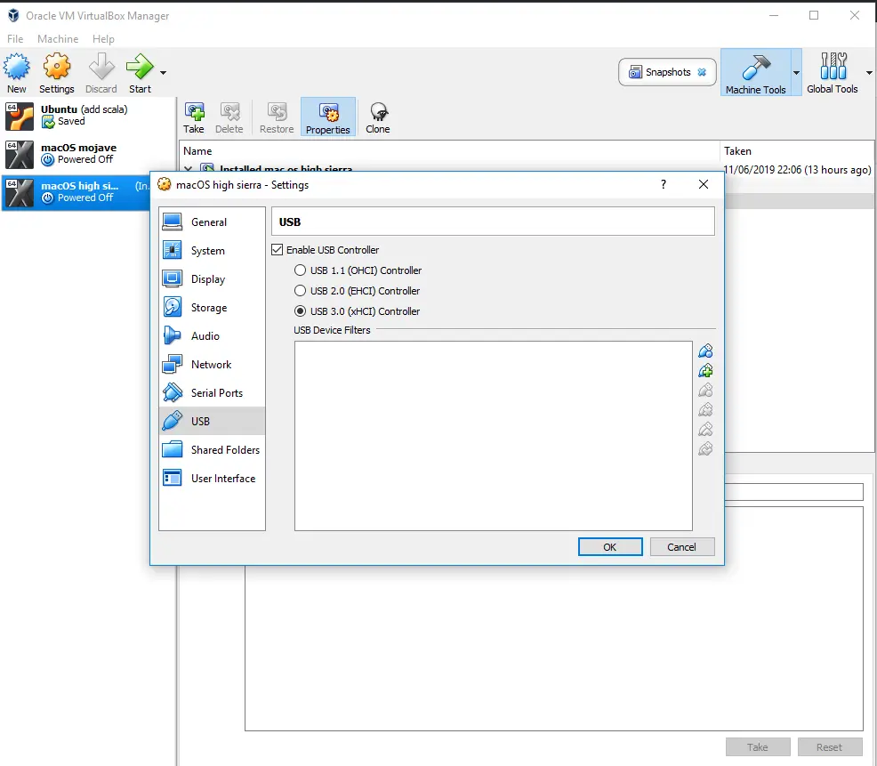Open the Serial Ports settings category

pyautogui.click(x=212, y=393)
